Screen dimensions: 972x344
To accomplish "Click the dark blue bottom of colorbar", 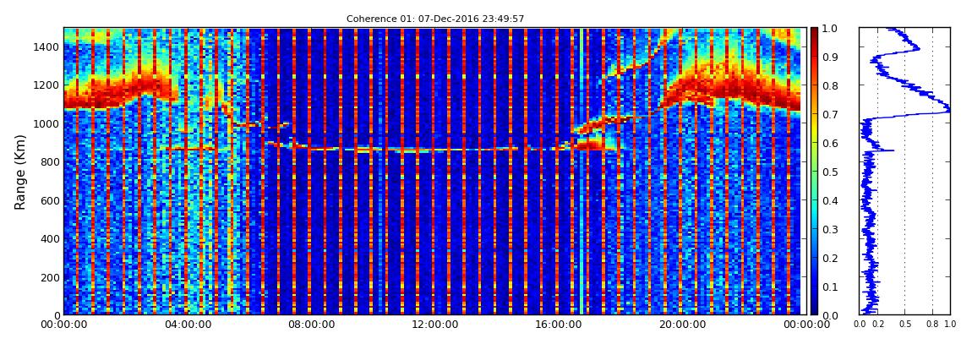I will tap(814, 307).
